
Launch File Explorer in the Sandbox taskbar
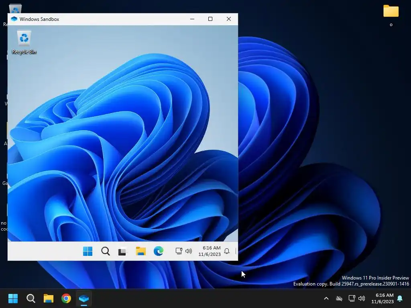[x=141, y=251]
